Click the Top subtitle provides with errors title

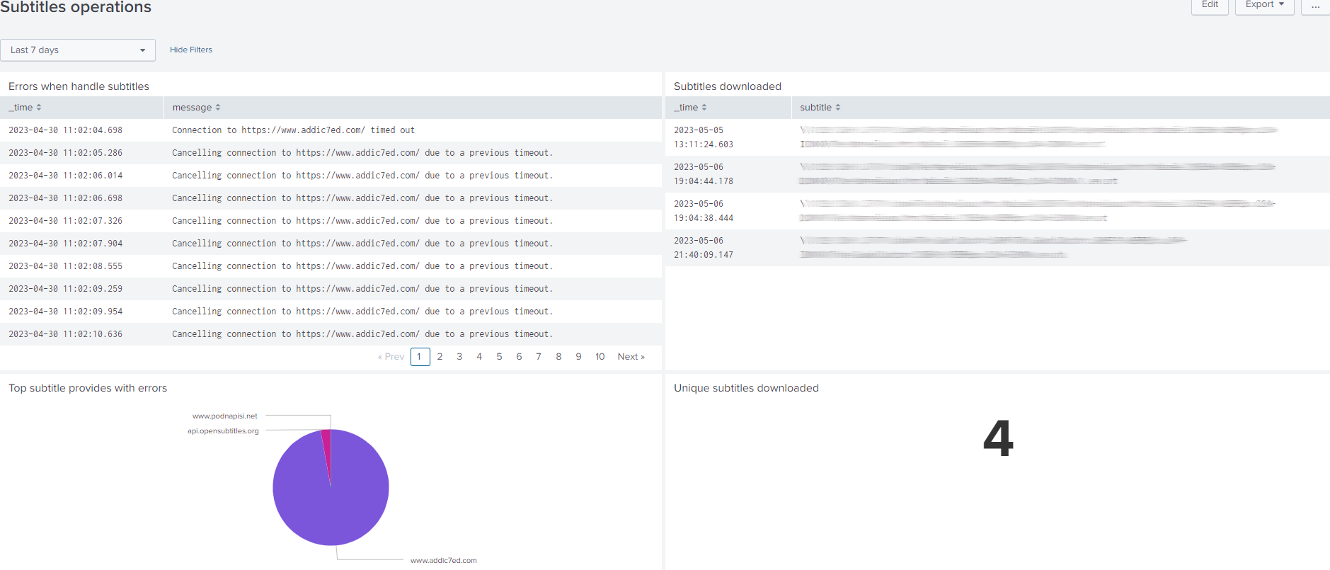pos(88,388)
